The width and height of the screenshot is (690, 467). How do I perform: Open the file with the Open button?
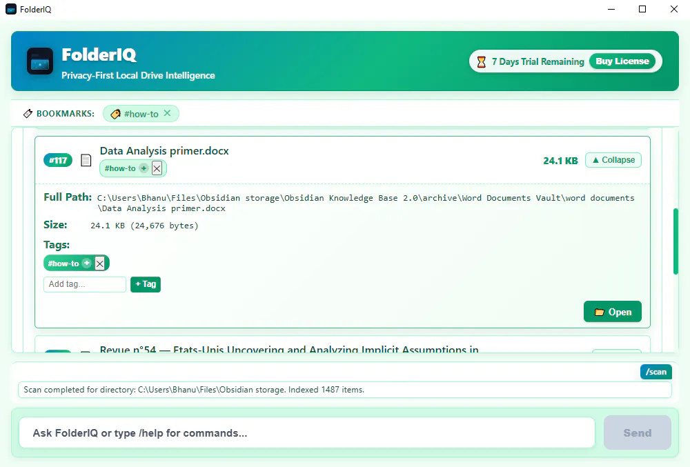pyautogui.click(x=613, y=312)
